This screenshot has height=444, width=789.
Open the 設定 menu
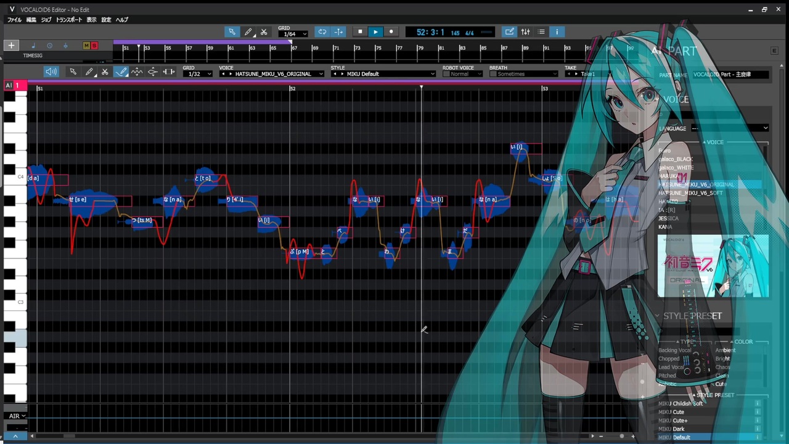coord(106,20)
